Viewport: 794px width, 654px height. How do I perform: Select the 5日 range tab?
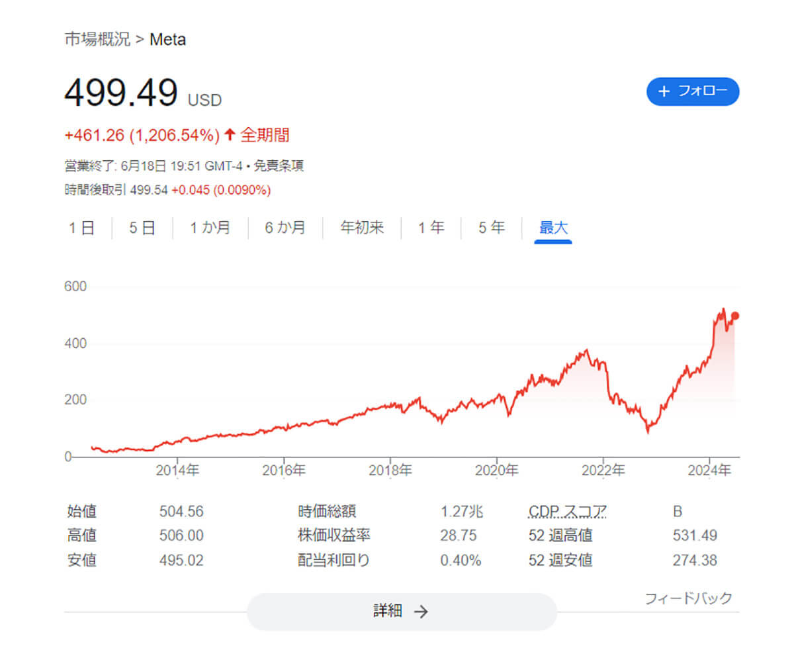point(142,228)
